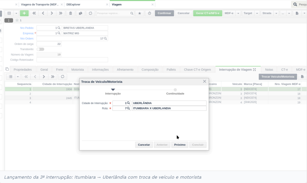Viewport: 307px width, 183px height.
Task: Click magnifier beside Cidade de Interrupção code
Action: (x=128, y=103)
